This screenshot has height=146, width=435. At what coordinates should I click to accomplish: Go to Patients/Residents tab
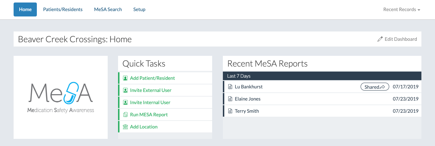(63, 9)
